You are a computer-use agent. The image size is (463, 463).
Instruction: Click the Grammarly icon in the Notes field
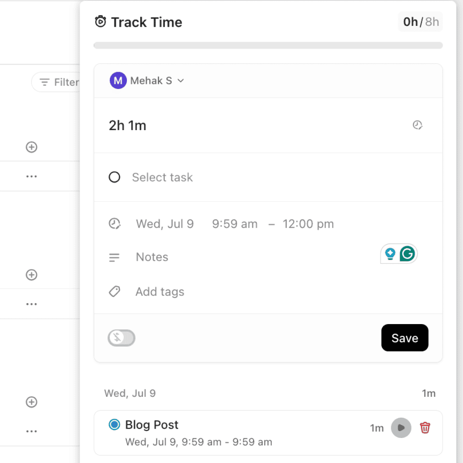click(407, 254)
